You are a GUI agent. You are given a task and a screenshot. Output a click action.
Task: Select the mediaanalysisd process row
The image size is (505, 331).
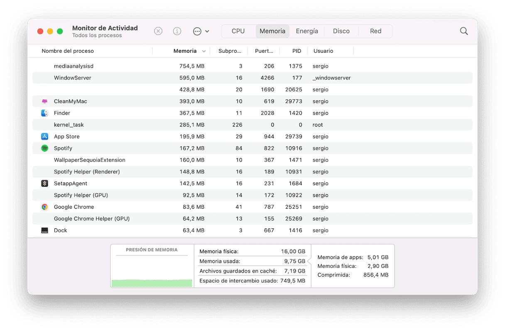(x=252, y=66)
